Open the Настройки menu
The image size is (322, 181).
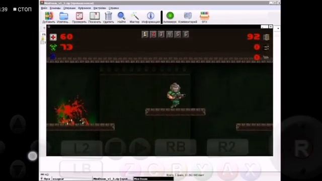point(100,8)
